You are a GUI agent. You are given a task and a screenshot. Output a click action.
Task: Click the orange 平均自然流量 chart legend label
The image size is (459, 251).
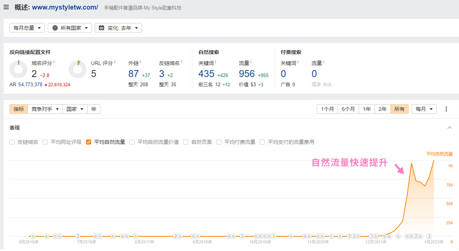point(439,154)
